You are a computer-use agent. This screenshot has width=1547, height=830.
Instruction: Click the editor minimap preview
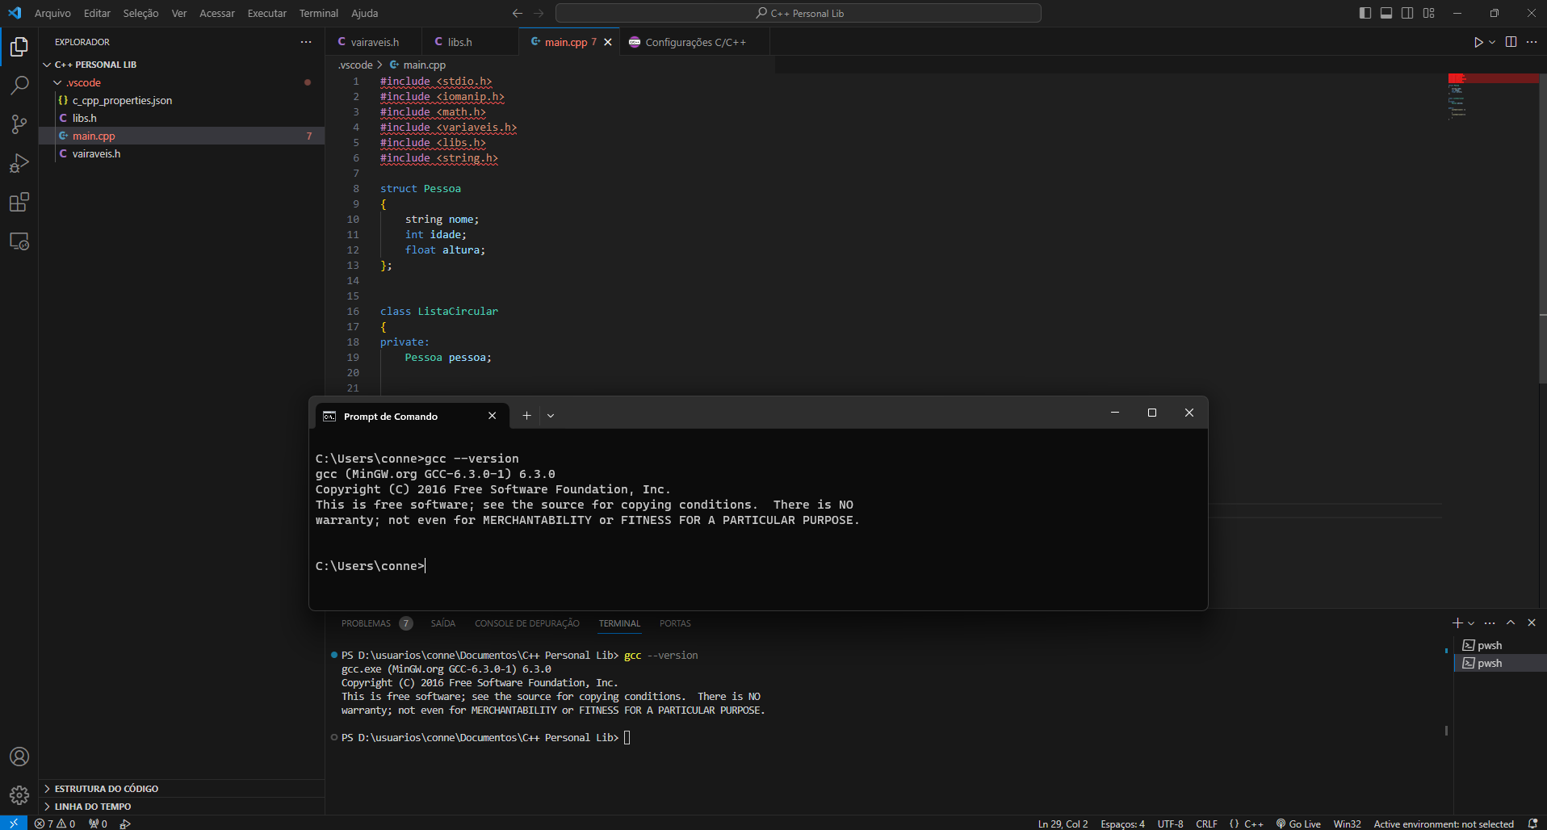[1492, 97]
